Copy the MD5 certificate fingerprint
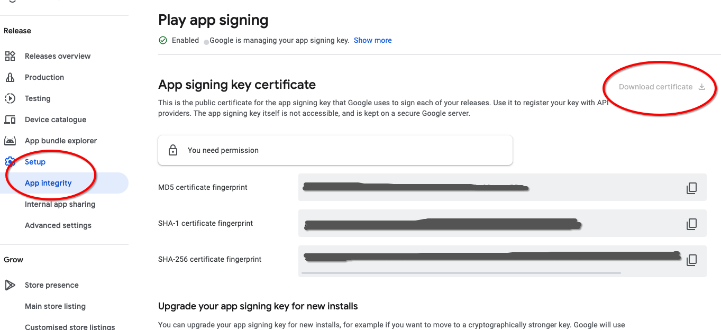This screenshot has height=330, width=721. pos(691,188)
